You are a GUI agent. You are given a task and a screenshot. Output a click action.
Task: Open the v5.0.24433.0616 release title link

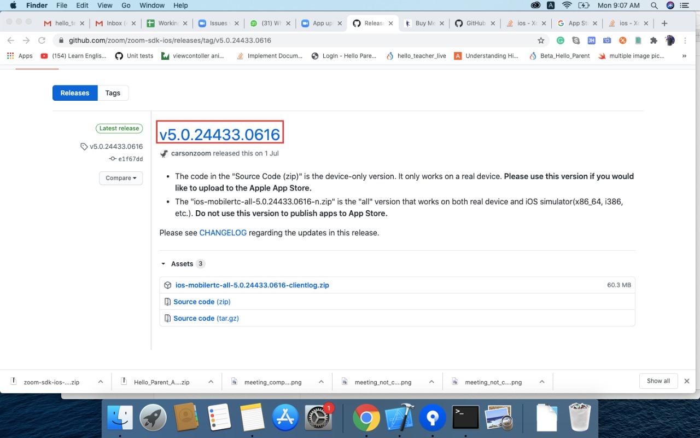[220, 134]
